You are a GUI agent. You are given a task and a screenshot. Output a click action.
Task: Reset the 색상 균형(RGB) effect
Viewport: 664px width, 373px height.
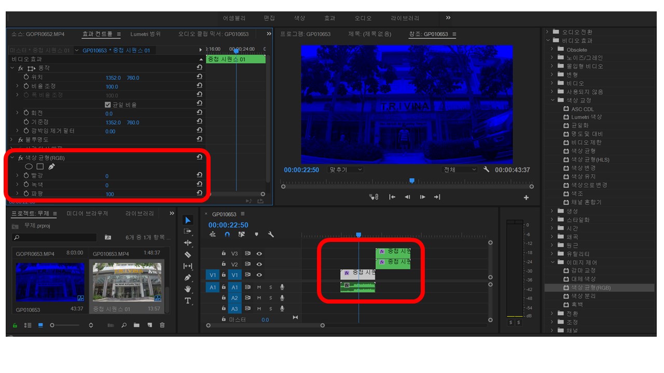click(x=199, y=157)
